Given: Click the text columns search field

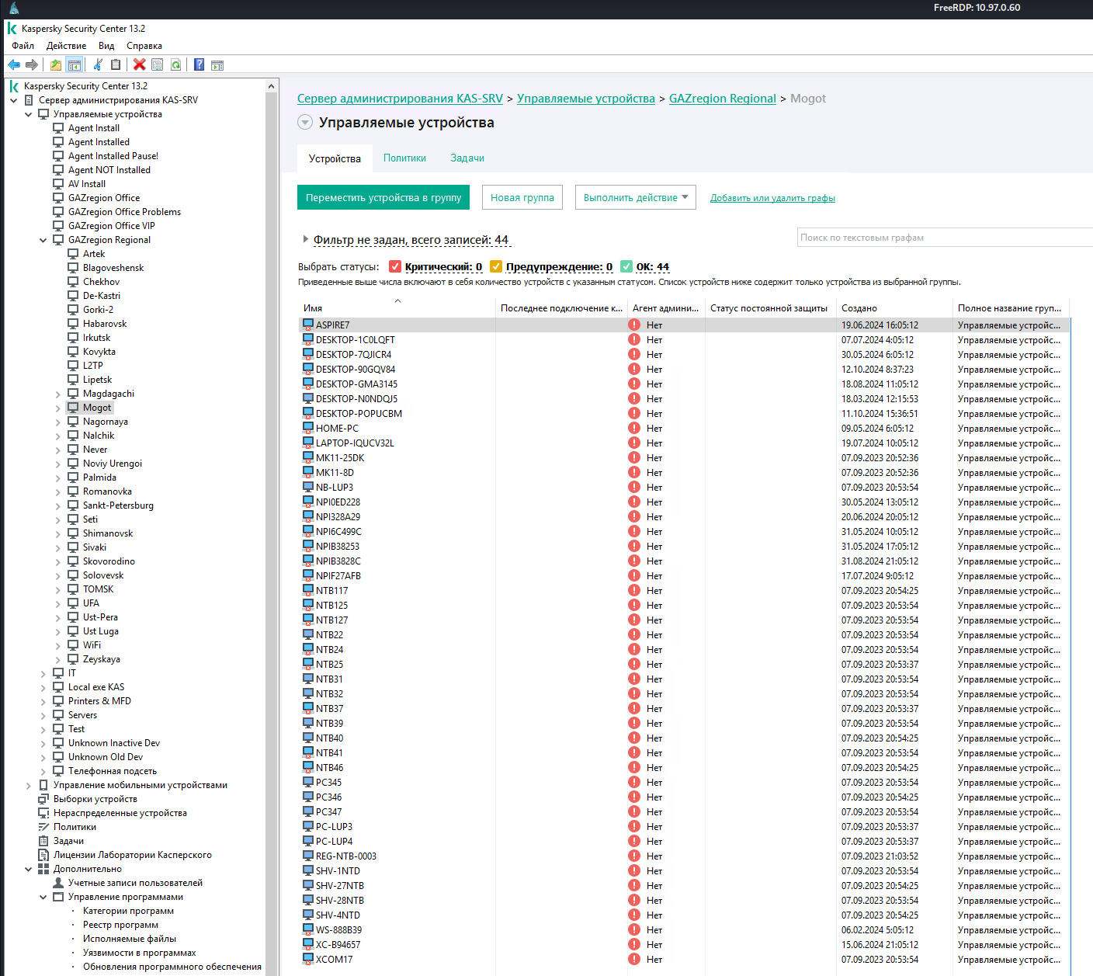Looking at the screenshot, I should [x=943, y=238].
